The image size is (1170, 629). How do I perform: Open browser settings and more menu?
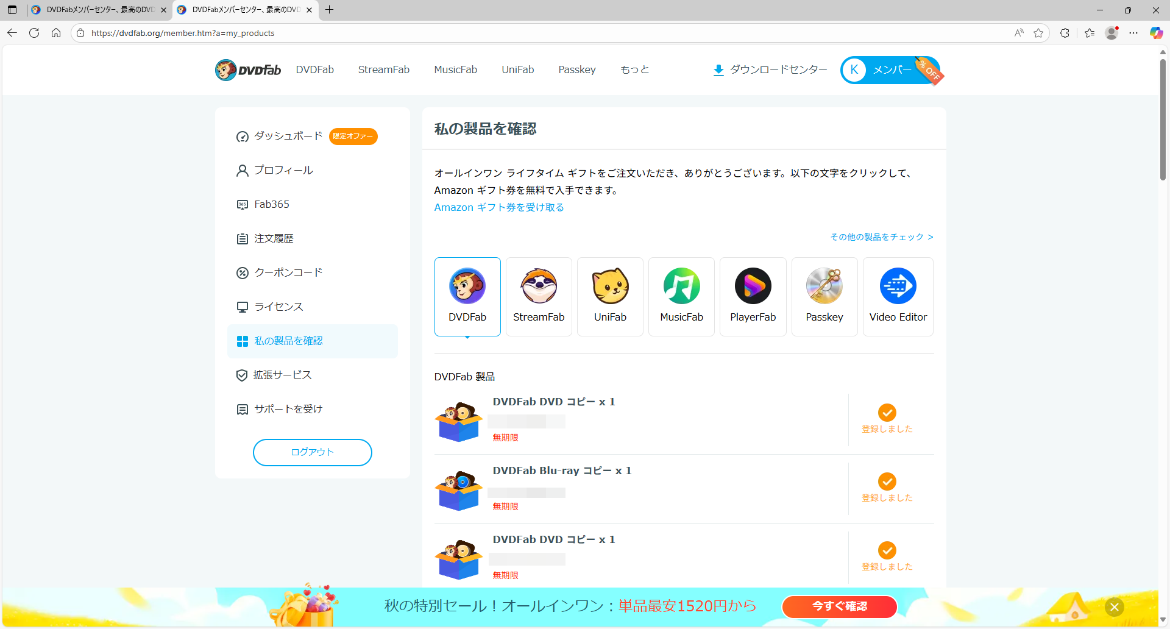click(1133, 33)
